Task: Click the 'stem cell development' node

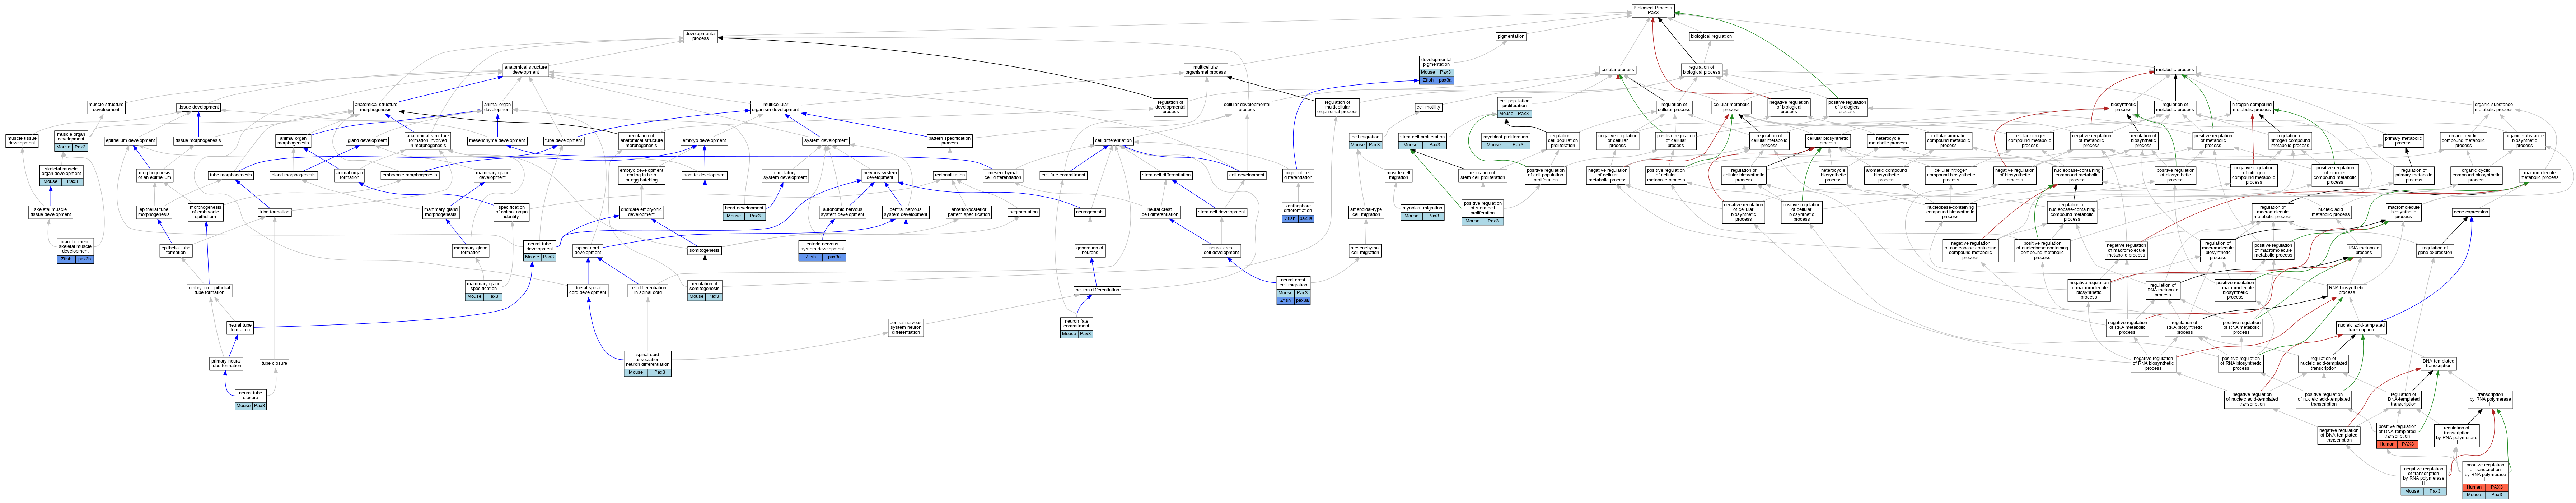Action: tap(1221, 212)
